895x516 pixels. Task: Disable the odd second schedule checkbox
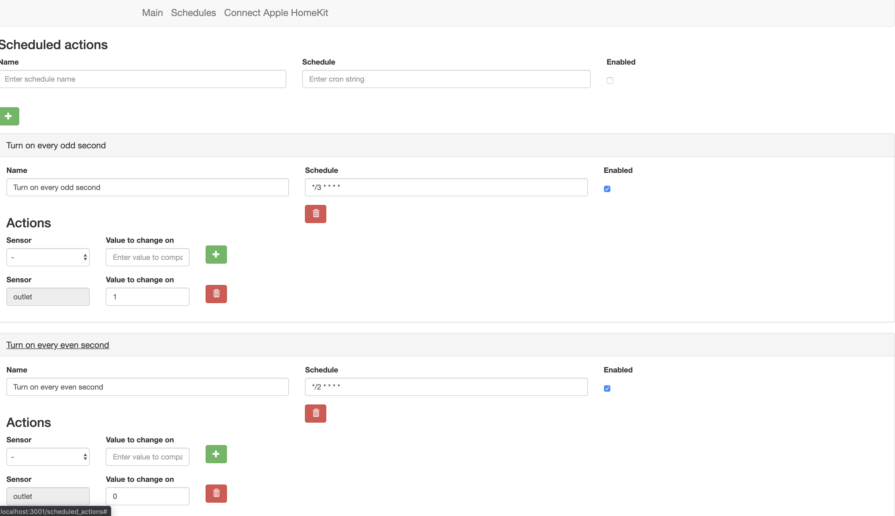[607, 189]
